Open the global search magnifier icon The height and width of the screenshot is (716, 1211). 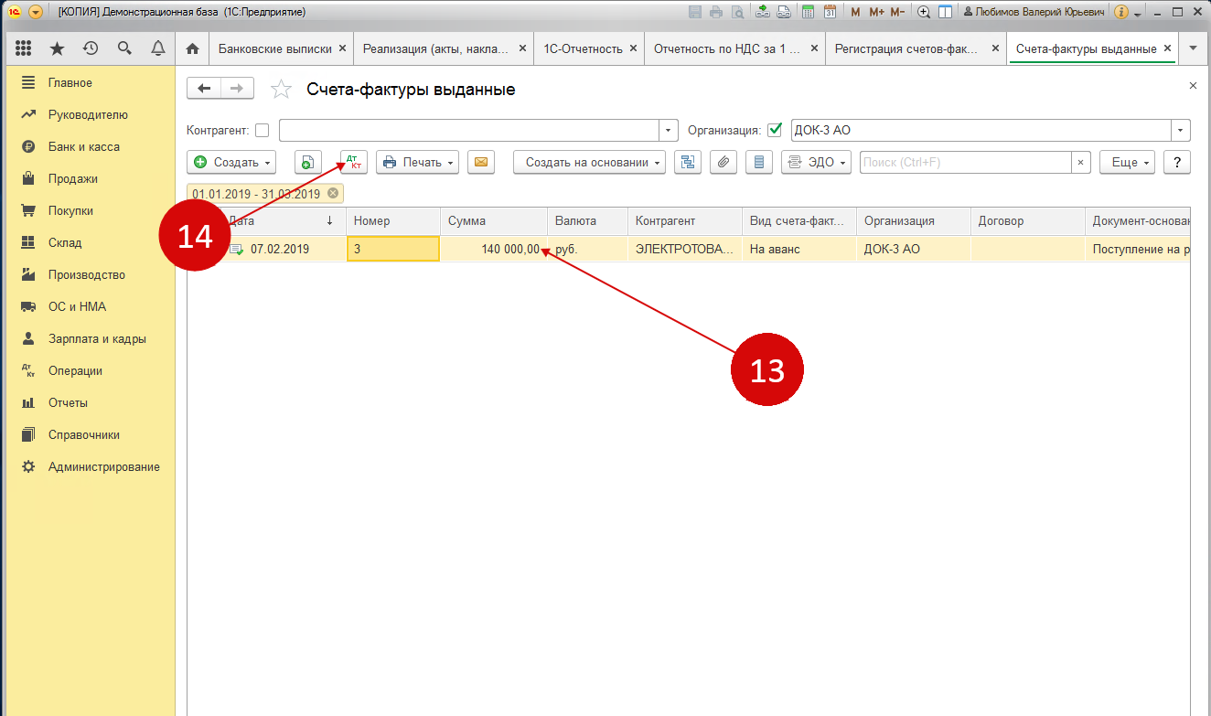(x=124, y=48)
